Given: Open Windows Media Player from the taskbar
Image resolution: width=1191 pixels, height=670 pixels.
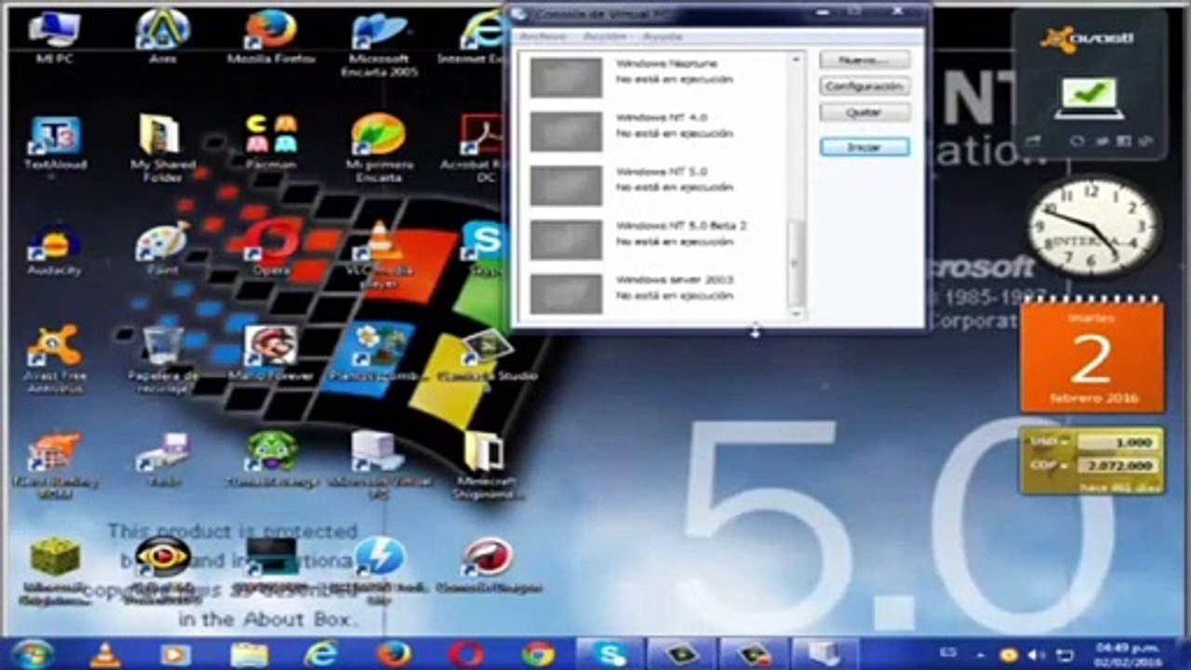Looking at the screenshot, I should [x=175, y=654].
